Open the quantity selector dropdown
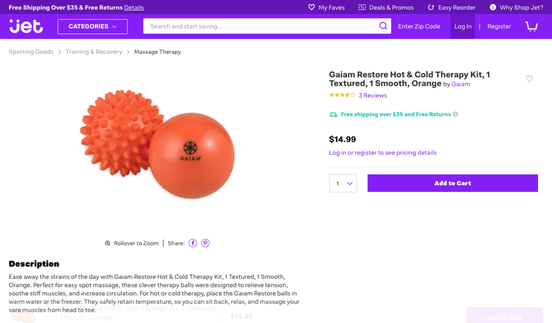 tap(343, 183)
